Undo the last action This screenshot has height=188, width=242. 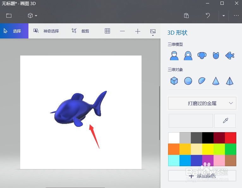pyautogui.click(x=208, y=15)
